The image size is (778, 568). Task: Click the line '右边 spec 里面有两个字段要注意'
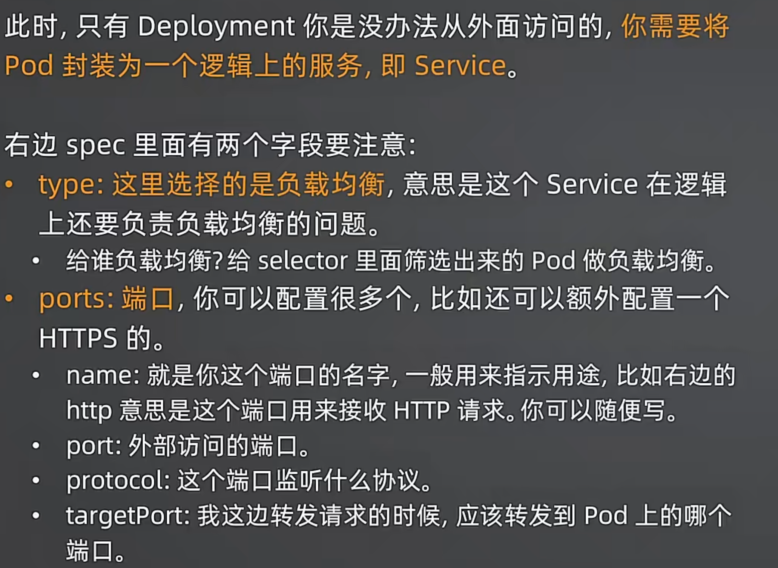coord(210,145)
